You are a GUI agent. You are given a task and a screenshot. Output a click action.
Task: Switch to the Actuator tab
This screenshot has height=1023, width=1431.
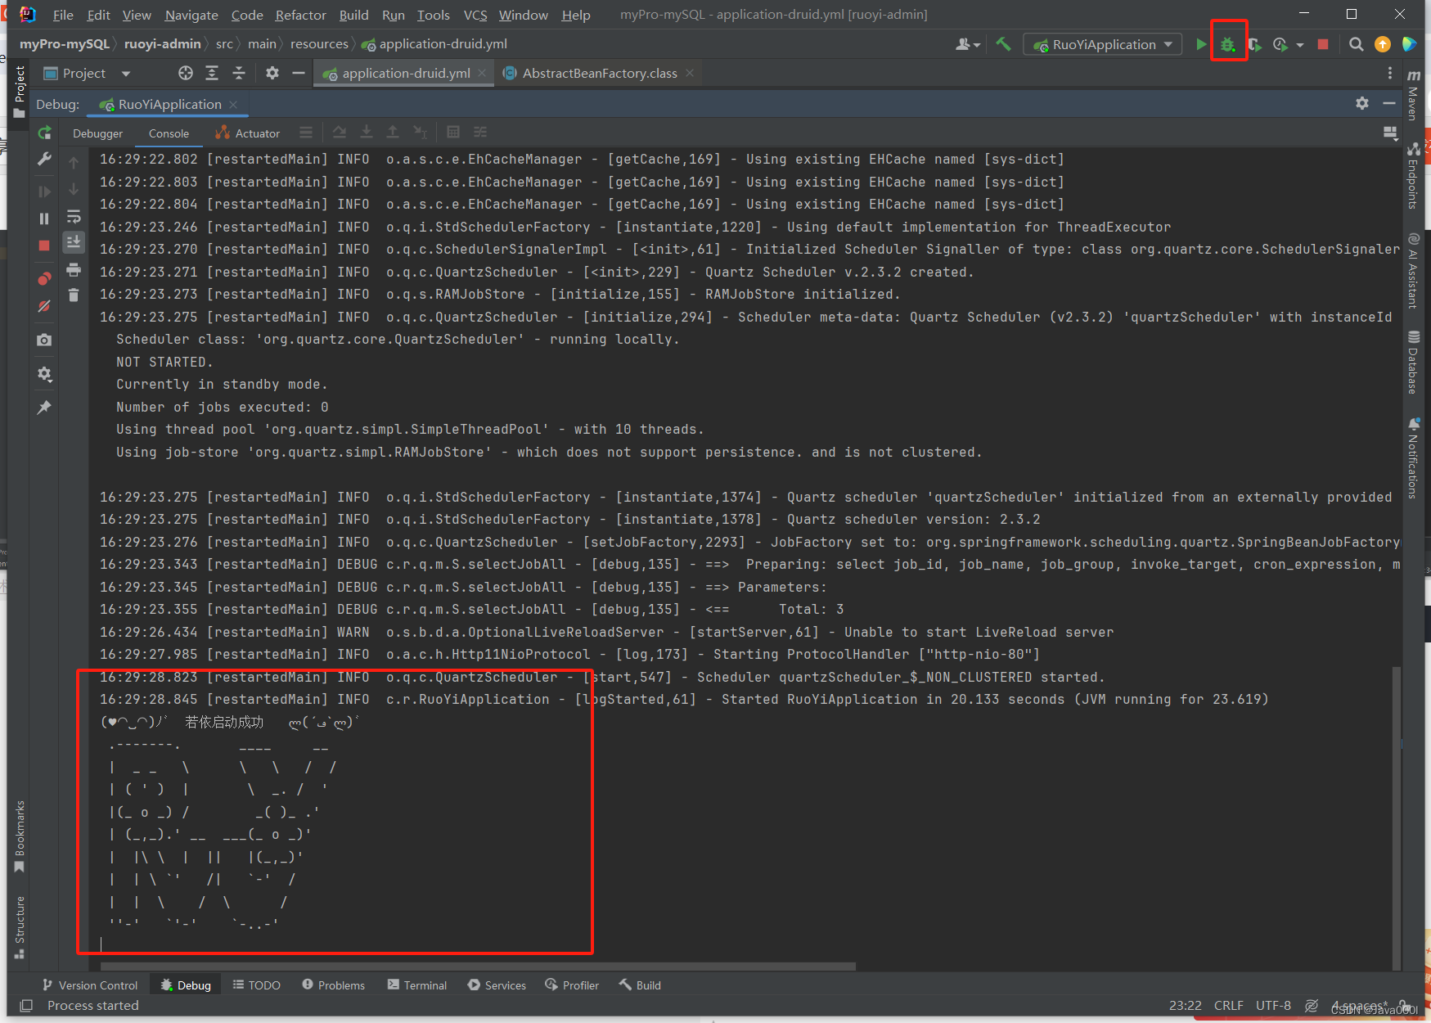click(248, 133)
